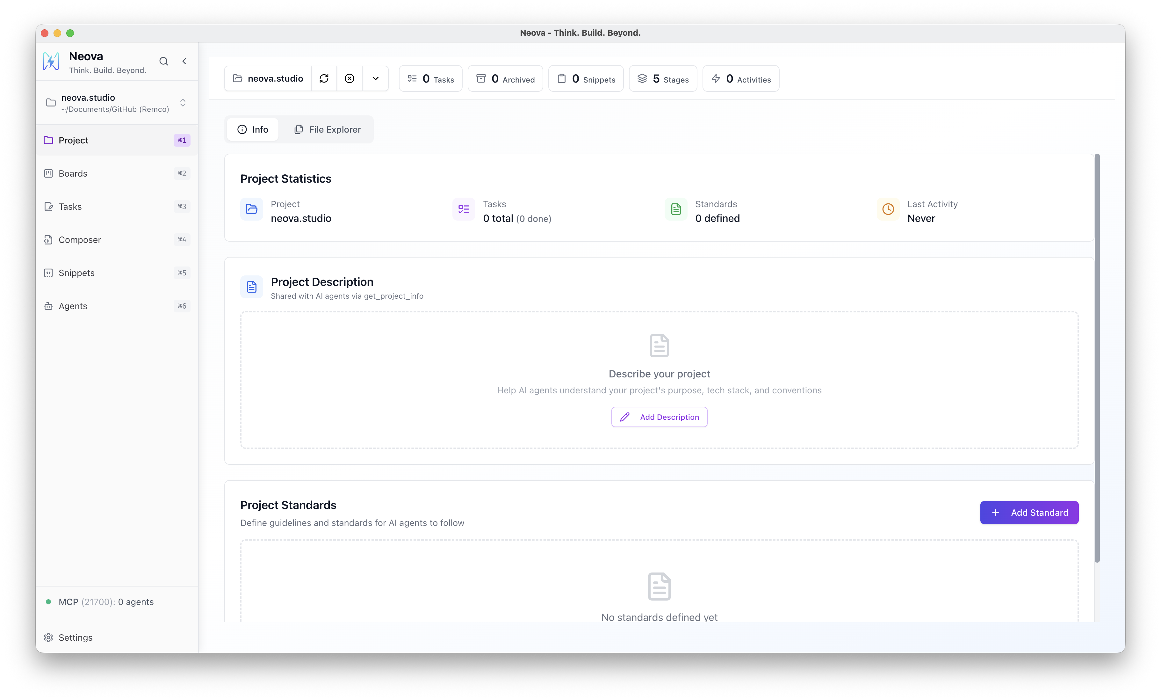Open the Composer panel
1161x700 pixels.
click(79, 239)
